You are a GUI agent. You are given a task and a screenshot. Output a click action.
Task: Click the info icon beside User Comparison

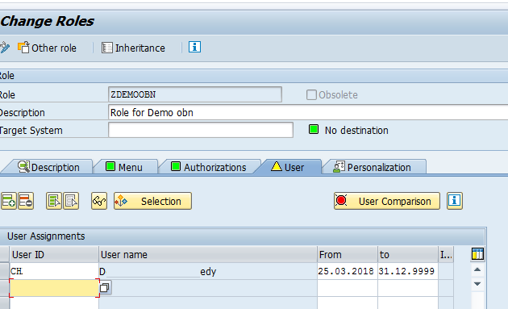(x=455, y=201)
